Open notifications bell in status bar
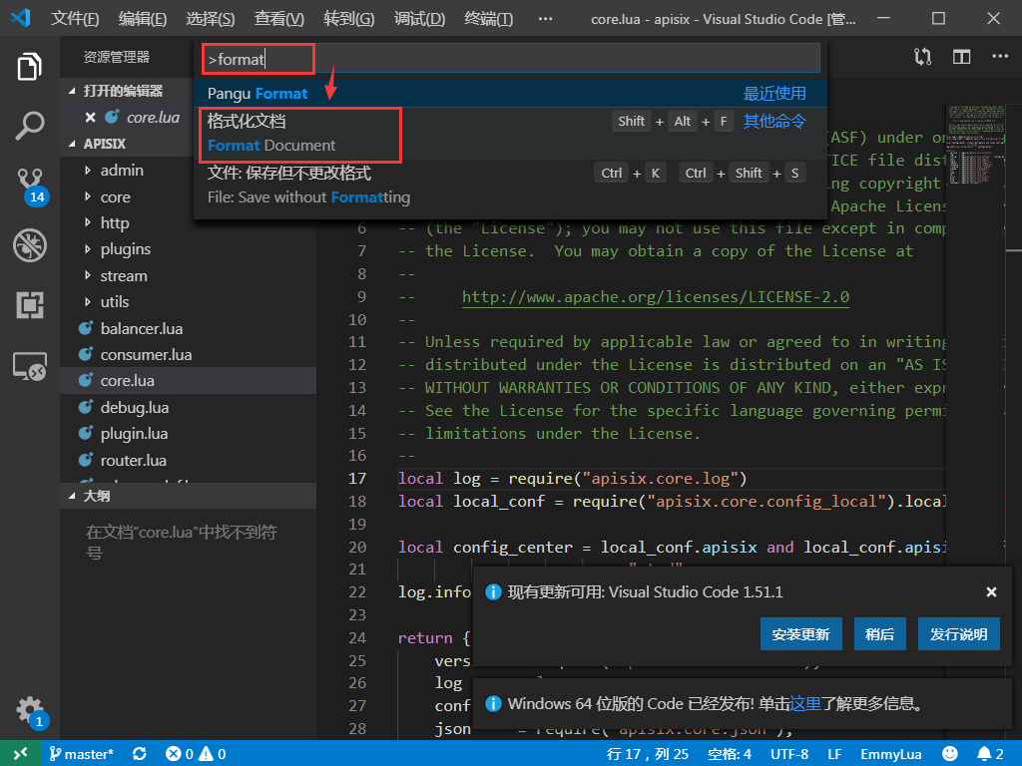This screenshot has width=1022, height=766. click(x=990, y=754)
